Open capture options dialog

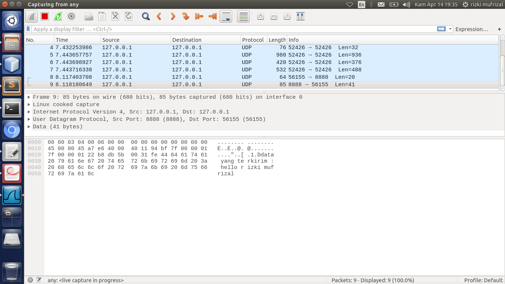[x=71, y=16]
